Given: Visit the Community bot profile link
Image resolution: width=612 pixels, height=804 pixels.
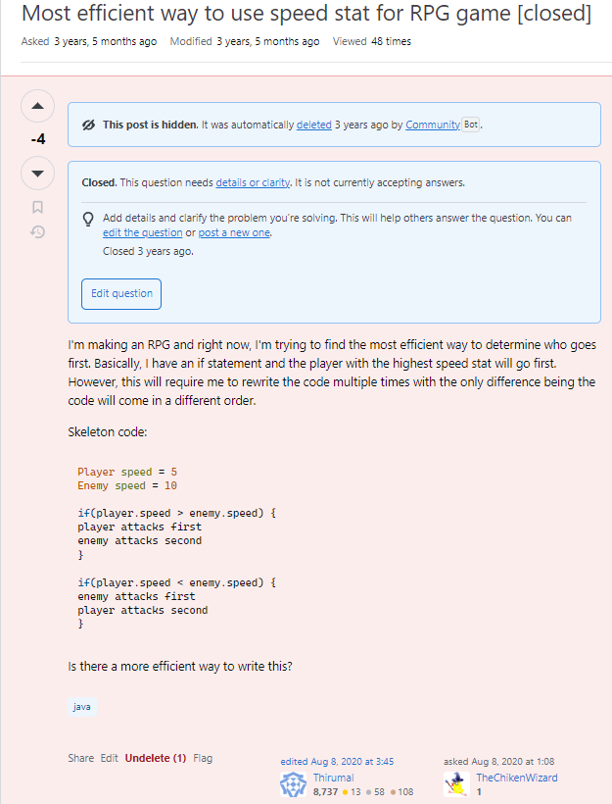Looking at the screenshot, I should pyautogui.click(x=432, y=125).
